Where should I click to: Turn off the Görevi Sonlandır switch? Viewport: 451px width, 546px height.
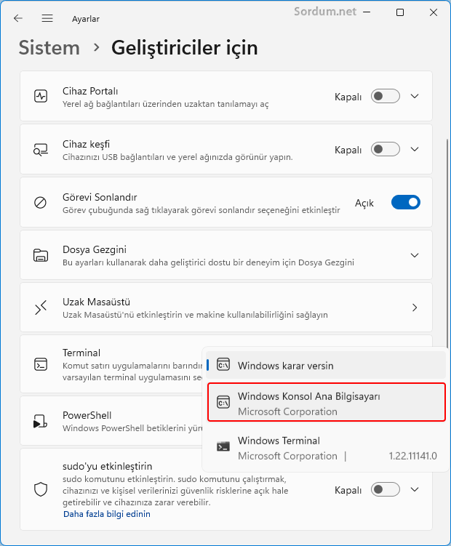coord(406,202)
